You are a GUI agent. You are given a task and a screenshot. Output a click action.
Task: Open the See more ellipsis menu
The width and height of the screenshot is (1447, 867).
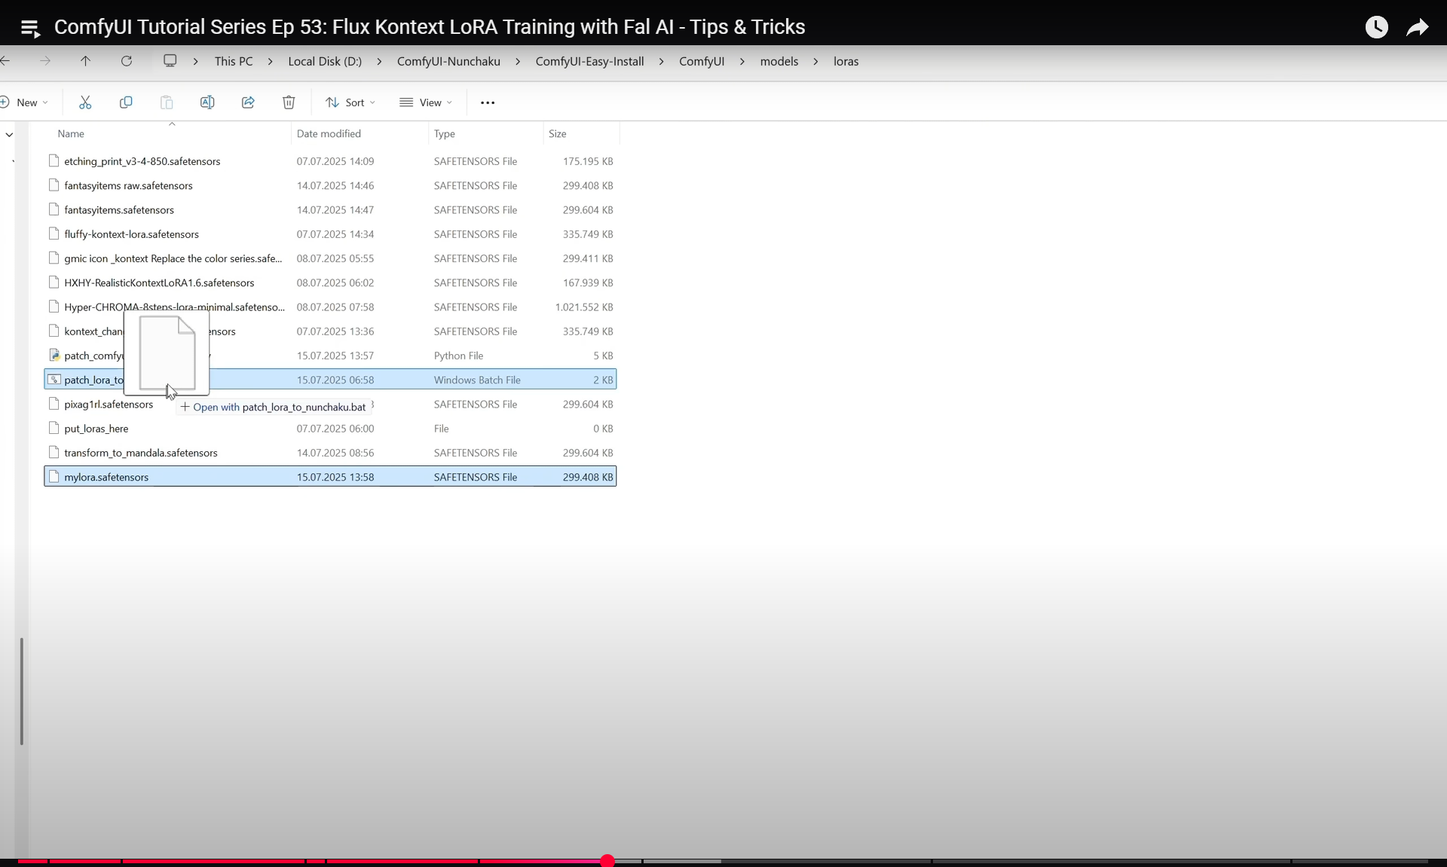488,102
